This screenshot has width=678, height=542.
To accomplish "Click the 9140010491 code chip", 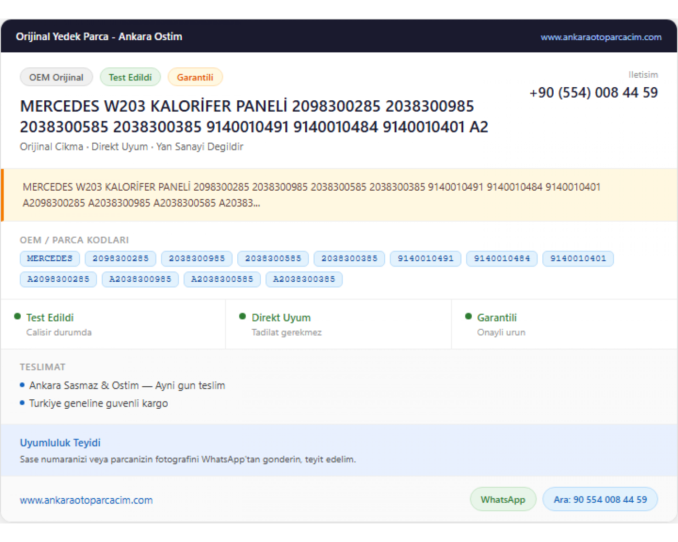I will tap(425, 258).
